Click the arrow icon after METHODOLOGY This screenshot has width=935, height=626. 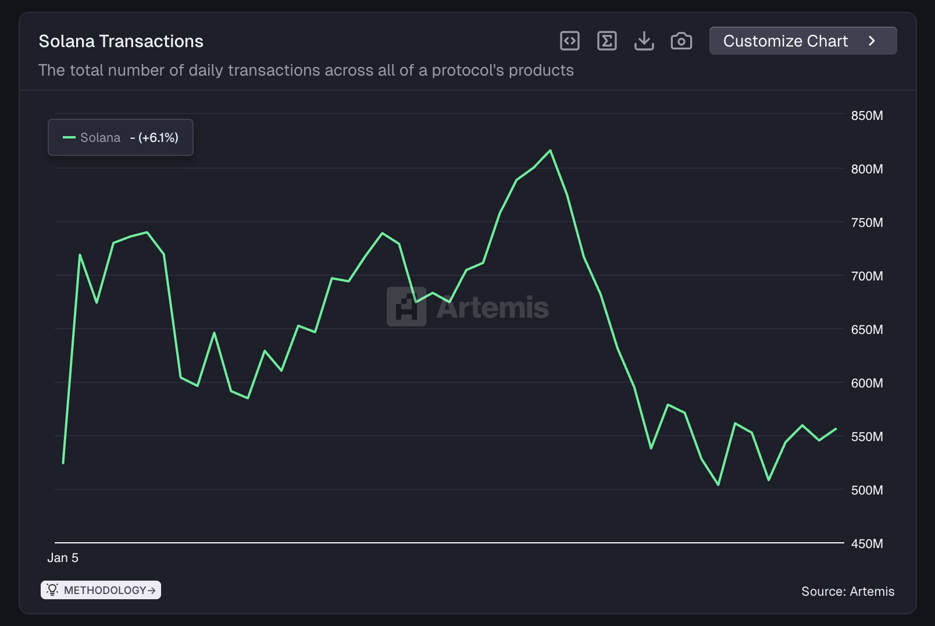[151, 589]
